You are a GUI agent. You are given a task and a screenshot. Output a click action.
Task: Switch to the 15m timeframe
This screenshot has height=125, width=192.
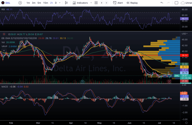(46, 3)
